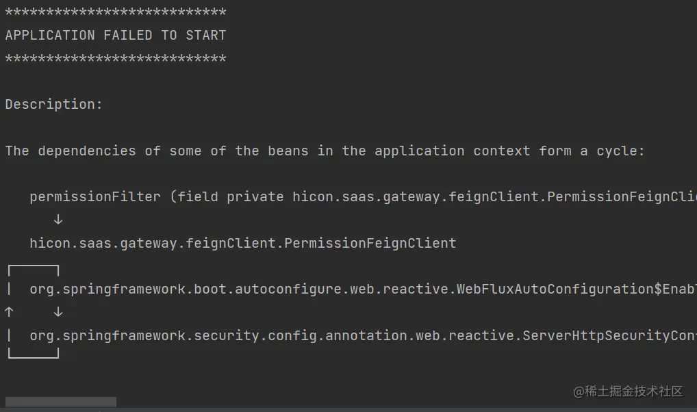Click the bottom corner bracket of the cycle diagram

(x=33, y=355)
